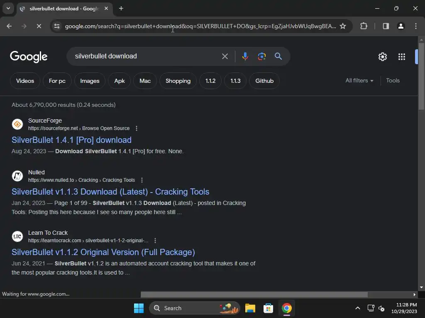Open the Chrome profile icon
Image resolution: width=425 pixels, height=318 pixels.
tap(401, 26)
